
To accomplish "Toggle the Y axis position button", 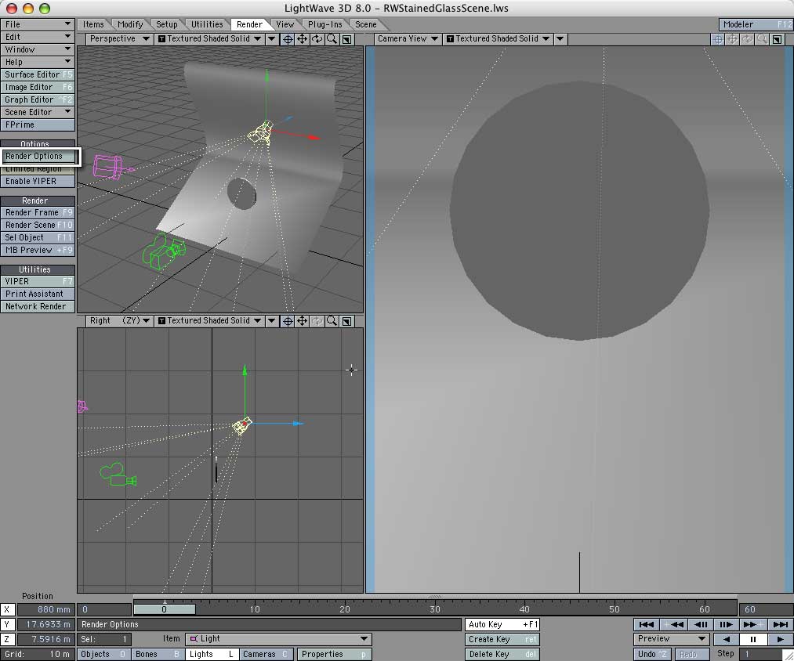I will click(7, 624).
